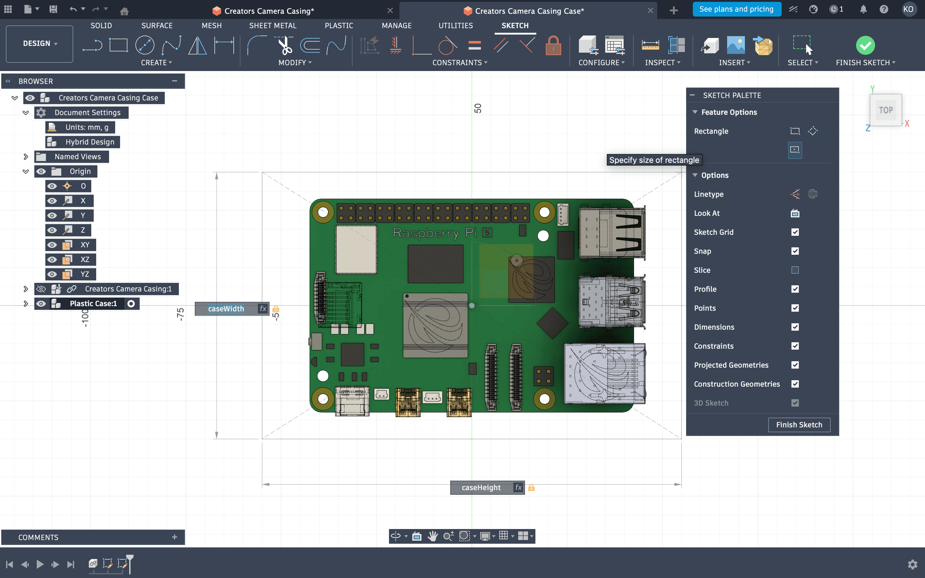Open the CREATE menu dropdown

point(157,63)
